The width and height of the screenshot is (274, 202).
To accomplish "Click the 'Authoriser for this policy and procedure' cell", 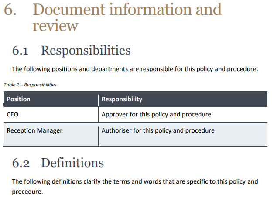I will [183, 134].
